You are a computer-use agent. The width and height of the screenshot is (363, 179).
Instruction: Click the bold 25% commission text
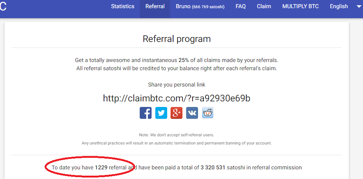pos(184,61)
